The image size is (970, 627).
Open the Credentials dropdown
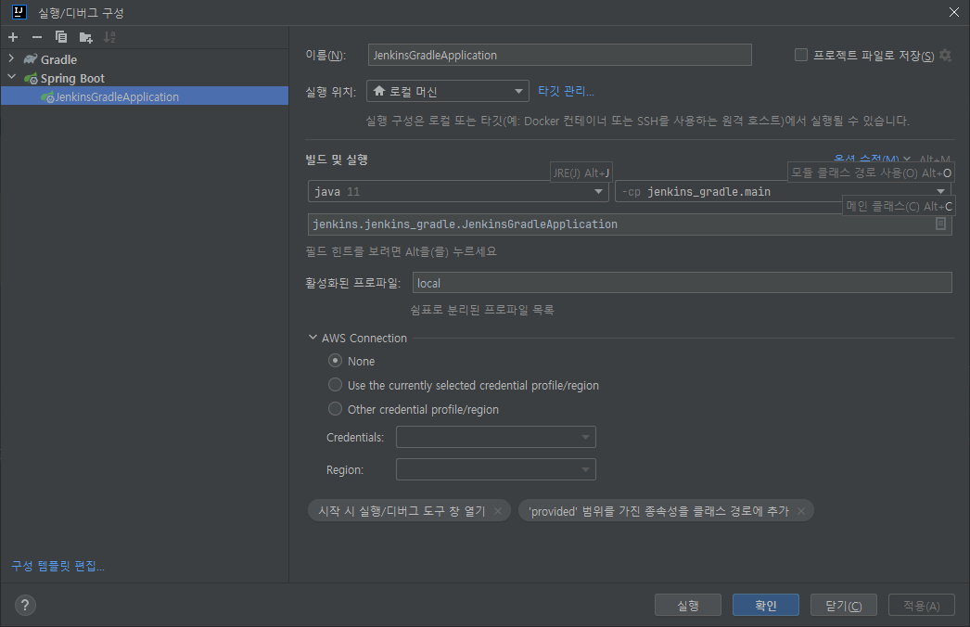click(x=495, y=437)
